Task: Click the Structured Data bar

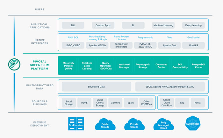Action: click(x=96, y=87)
